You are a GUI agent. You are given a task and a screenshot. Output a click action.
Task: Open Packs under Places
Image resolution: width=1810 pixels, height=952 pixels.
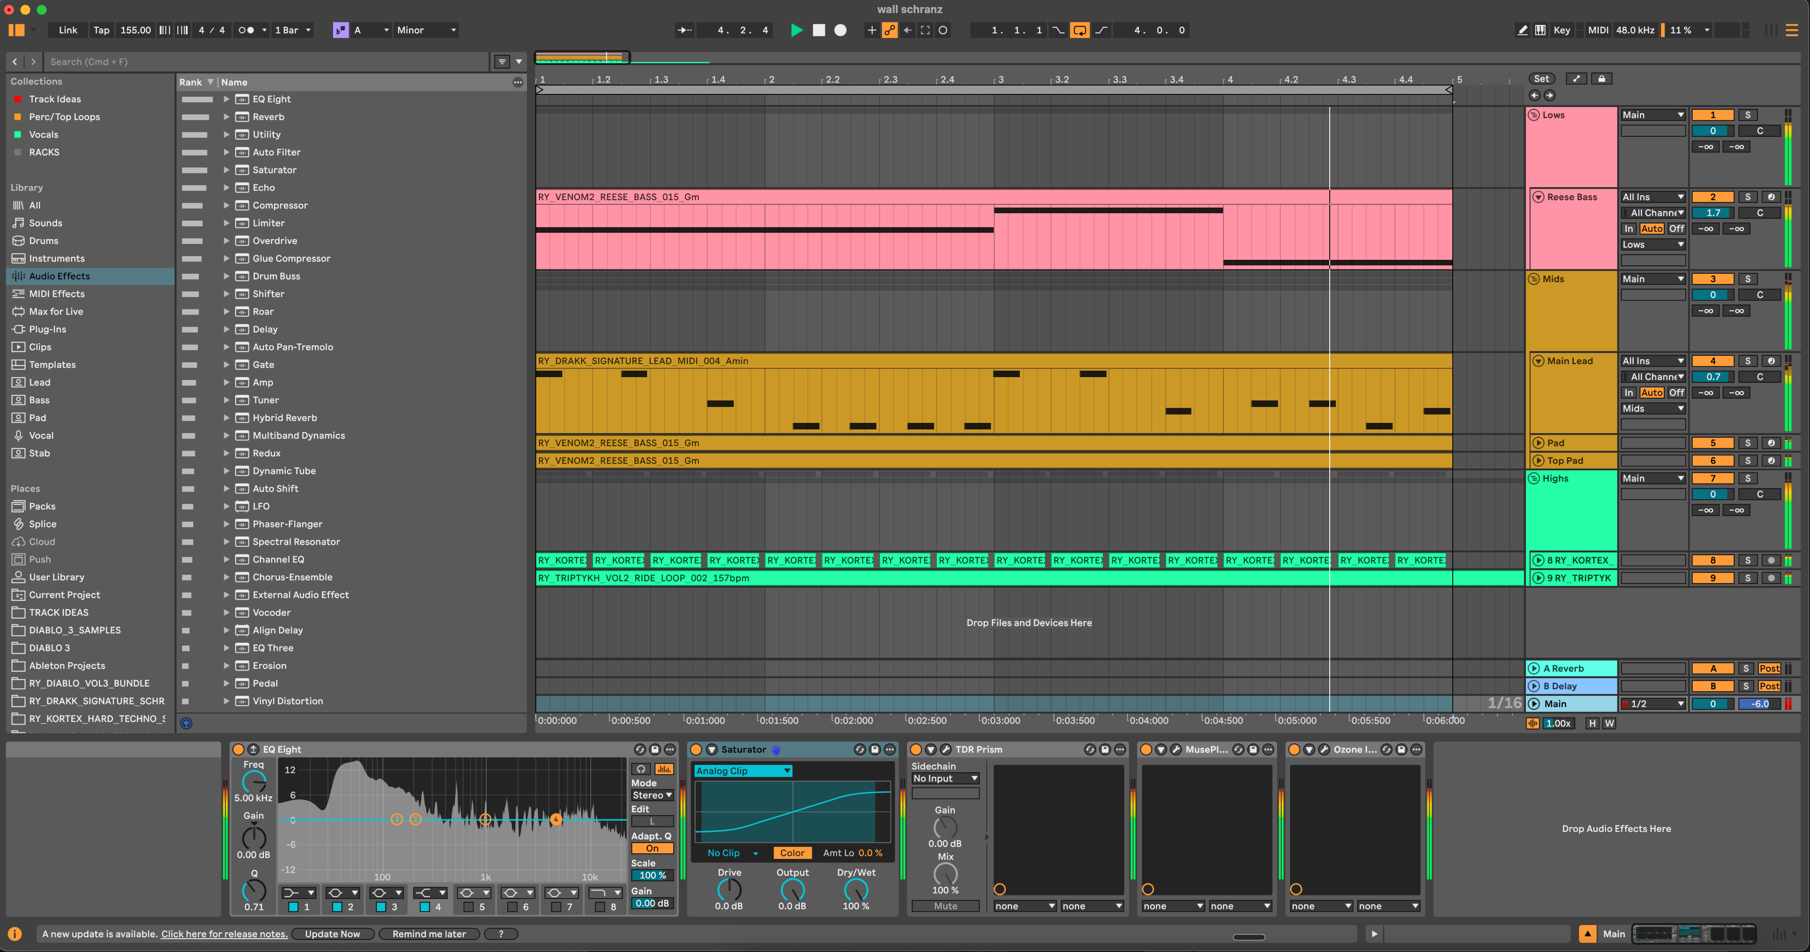tap(90, 507)
